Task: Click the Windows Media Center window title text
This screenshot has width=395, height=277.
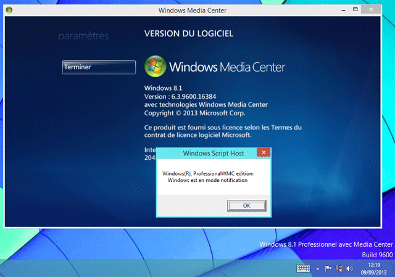Action: [x=192, y=10]
